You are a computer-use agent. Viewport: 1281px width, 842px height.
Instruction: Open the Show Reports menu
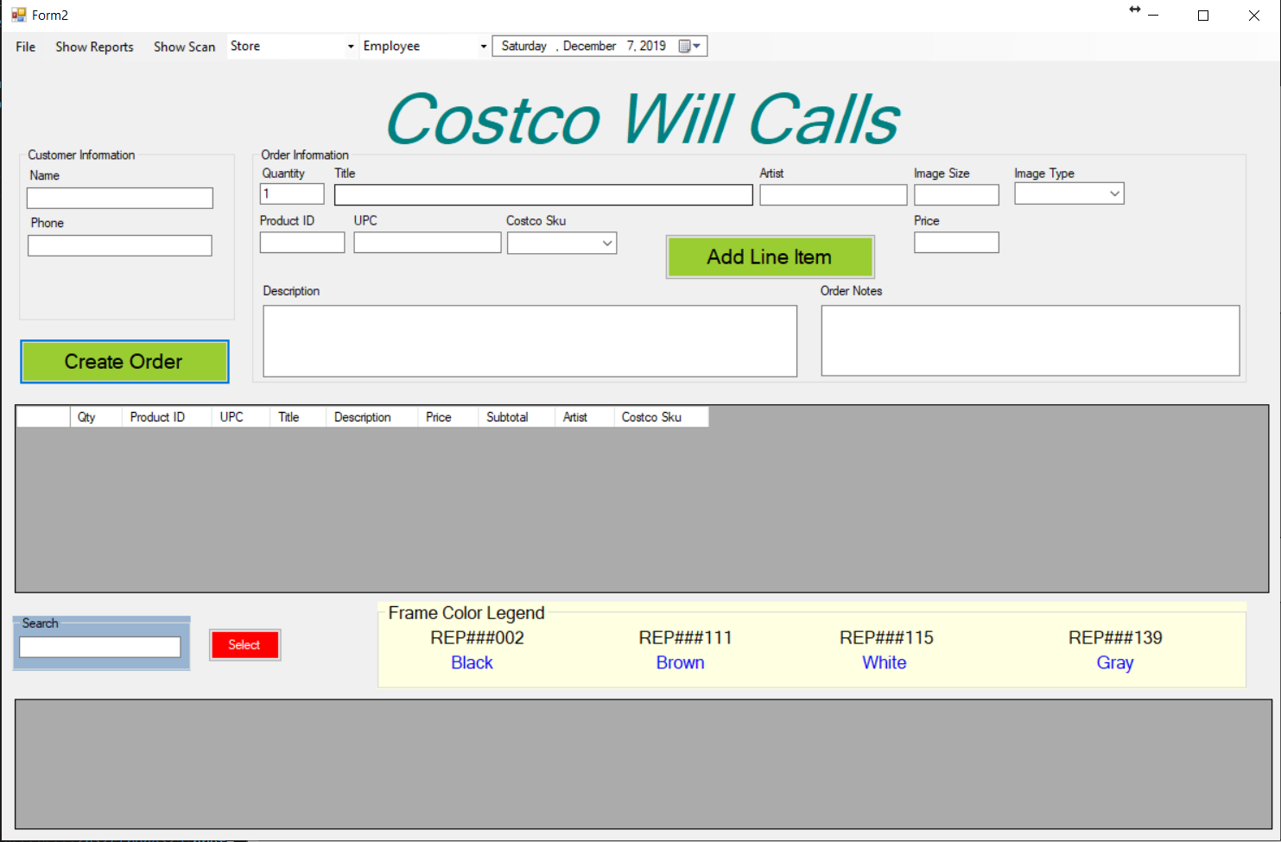click(x=94, y=47)
